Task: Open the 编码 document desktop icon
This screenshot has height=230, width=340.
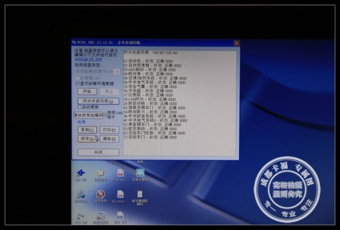Action: tap(140, 194)
